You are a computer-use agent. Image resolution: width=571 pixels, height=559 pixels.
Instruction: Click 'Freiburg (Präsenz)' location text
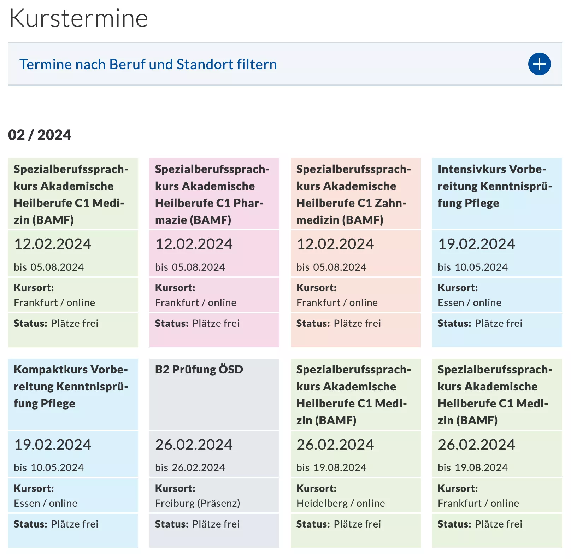click(198, 503)
